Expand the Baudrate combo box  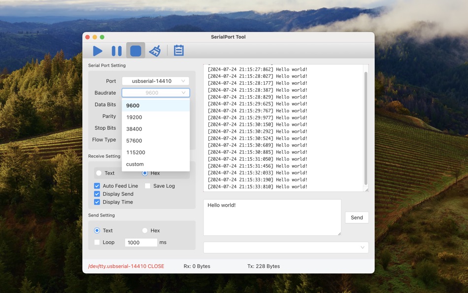156,93
